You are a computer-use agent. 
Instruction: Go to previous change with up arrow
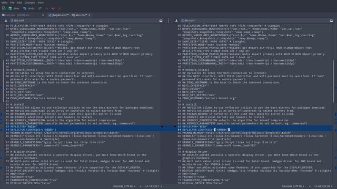pyautogui.click(x=47, y=8)
